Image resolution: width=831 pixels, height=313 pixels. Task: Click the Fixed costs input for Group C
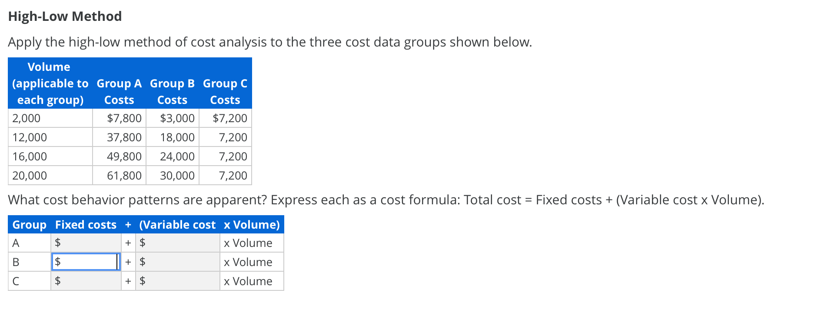pyautogui.click(x=85, y=281)
